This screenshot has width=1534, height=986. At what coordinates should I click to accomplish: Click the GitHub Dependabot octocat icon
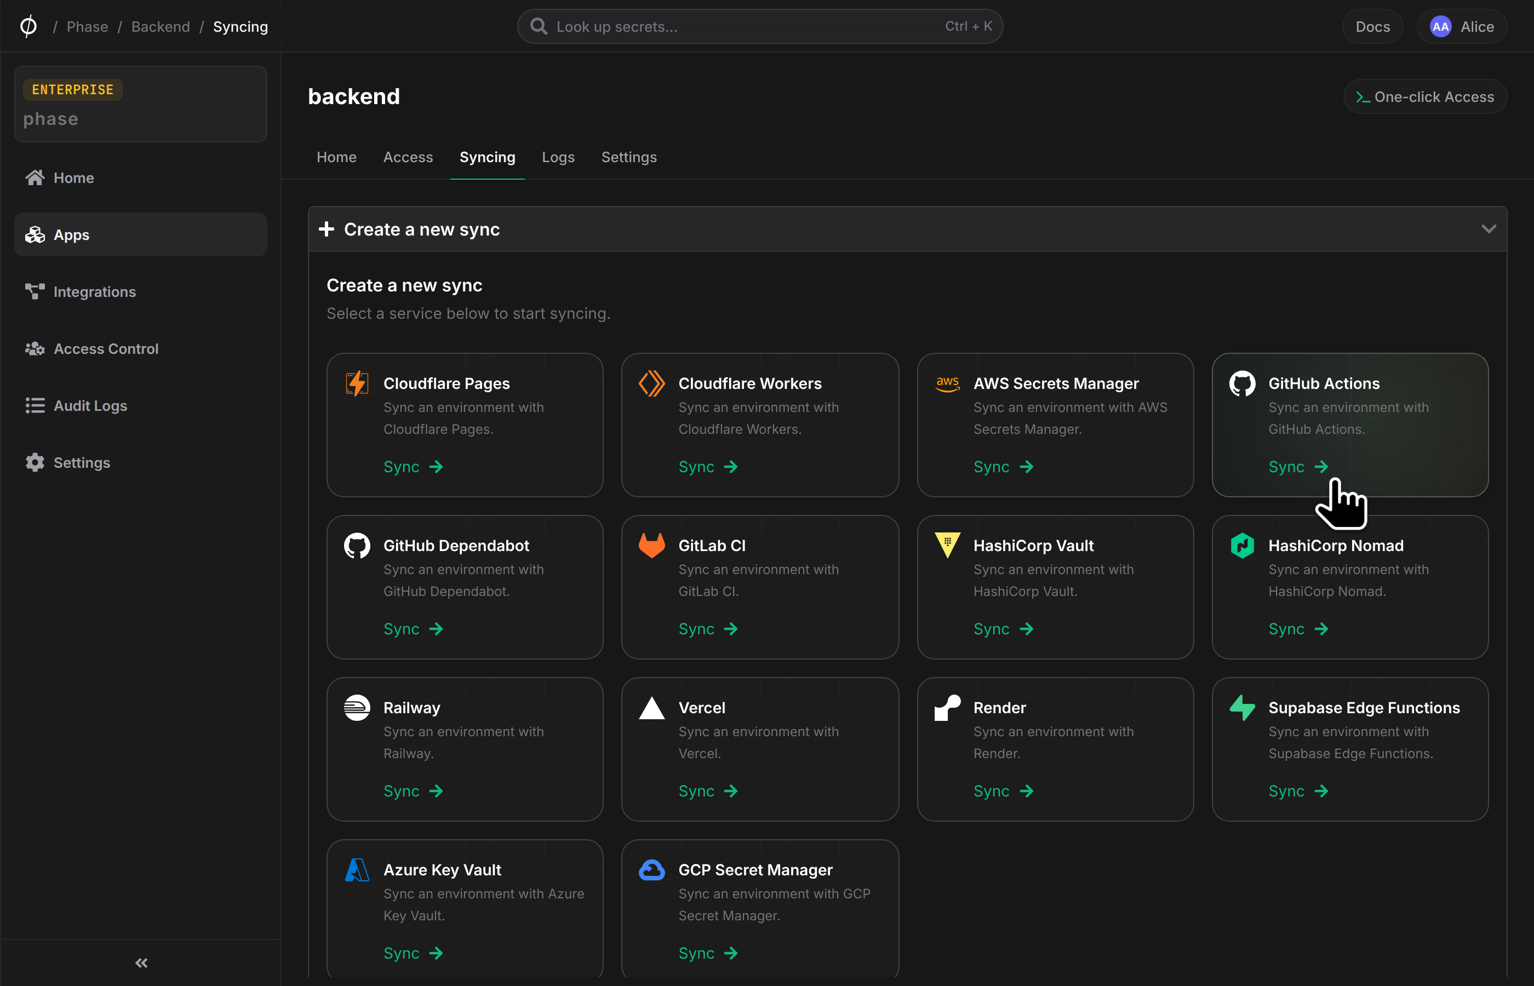pyautogui.click(x=357, y=546)
